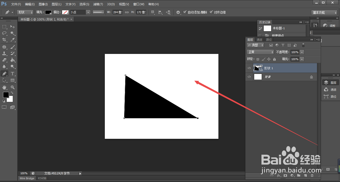The width and height of the screenshot is (340, 182).
Task: Create new adjustment layer
Action: (x=292, y=176)
